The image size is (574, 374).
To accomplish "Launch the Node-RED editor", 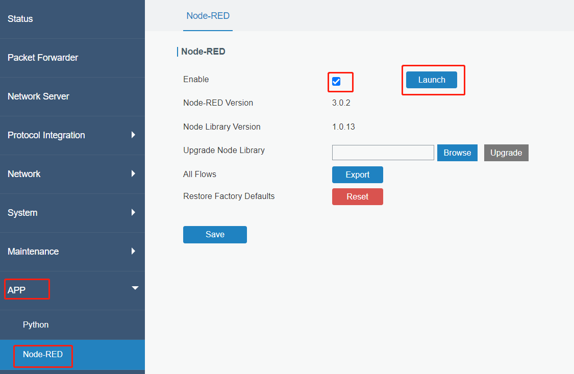I will point(431,80).
